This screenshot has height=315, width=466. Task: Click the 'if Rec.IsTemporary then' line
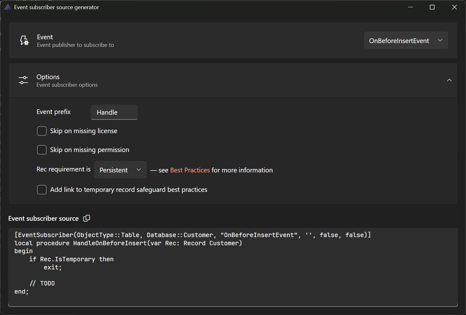tap(71, 259)
